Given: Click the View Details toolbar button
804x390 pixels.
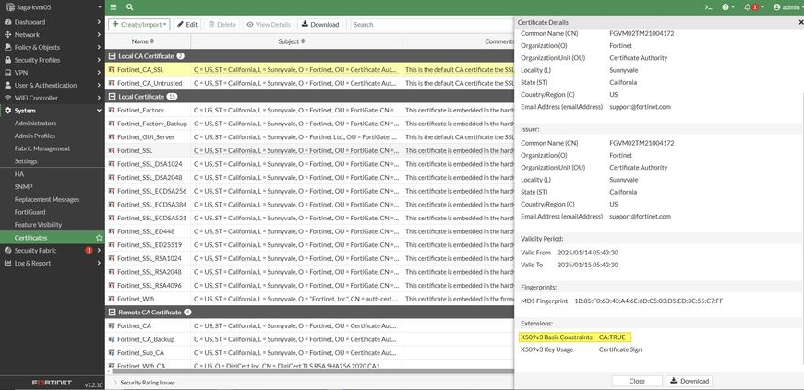Looking at the screenshot, I should (270, 25).
